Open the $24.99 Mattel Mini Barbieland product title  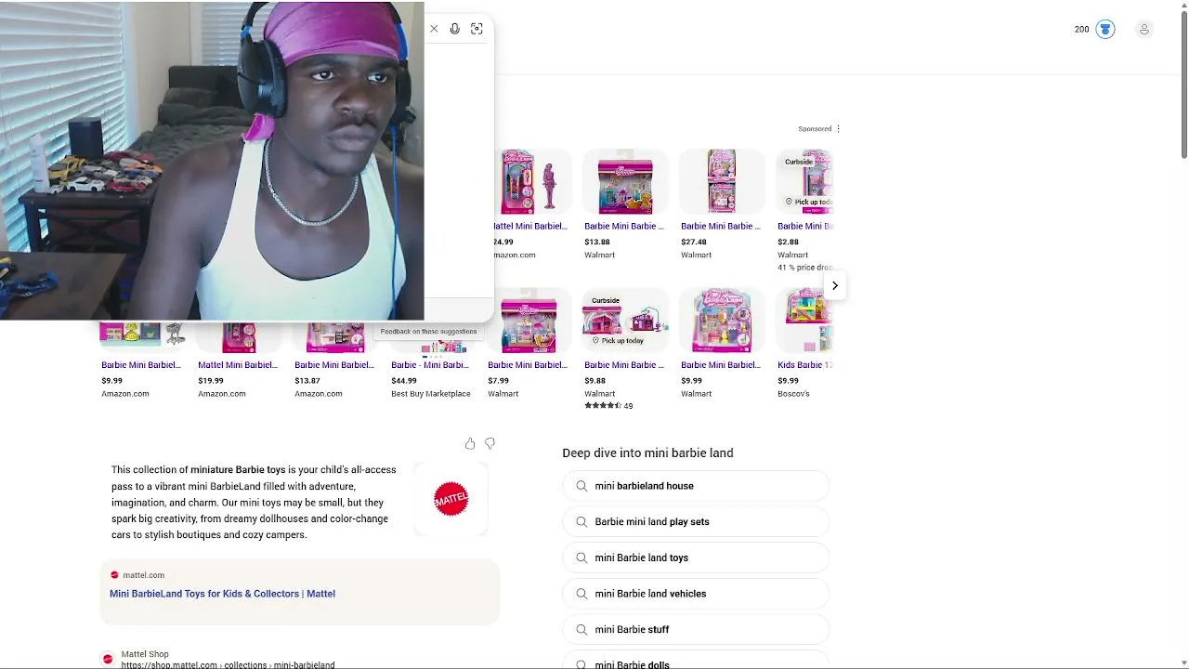pos(529,226)
